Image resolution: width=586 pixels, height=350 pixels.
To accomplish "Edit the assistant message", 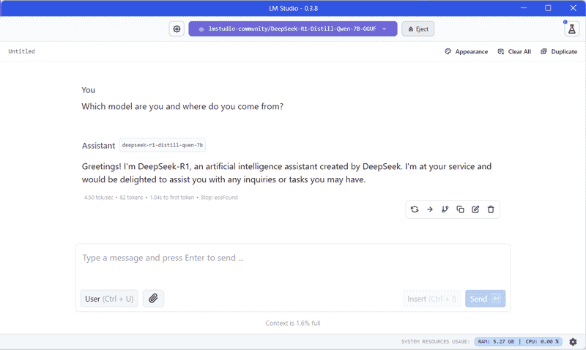I will coord(475,209).
